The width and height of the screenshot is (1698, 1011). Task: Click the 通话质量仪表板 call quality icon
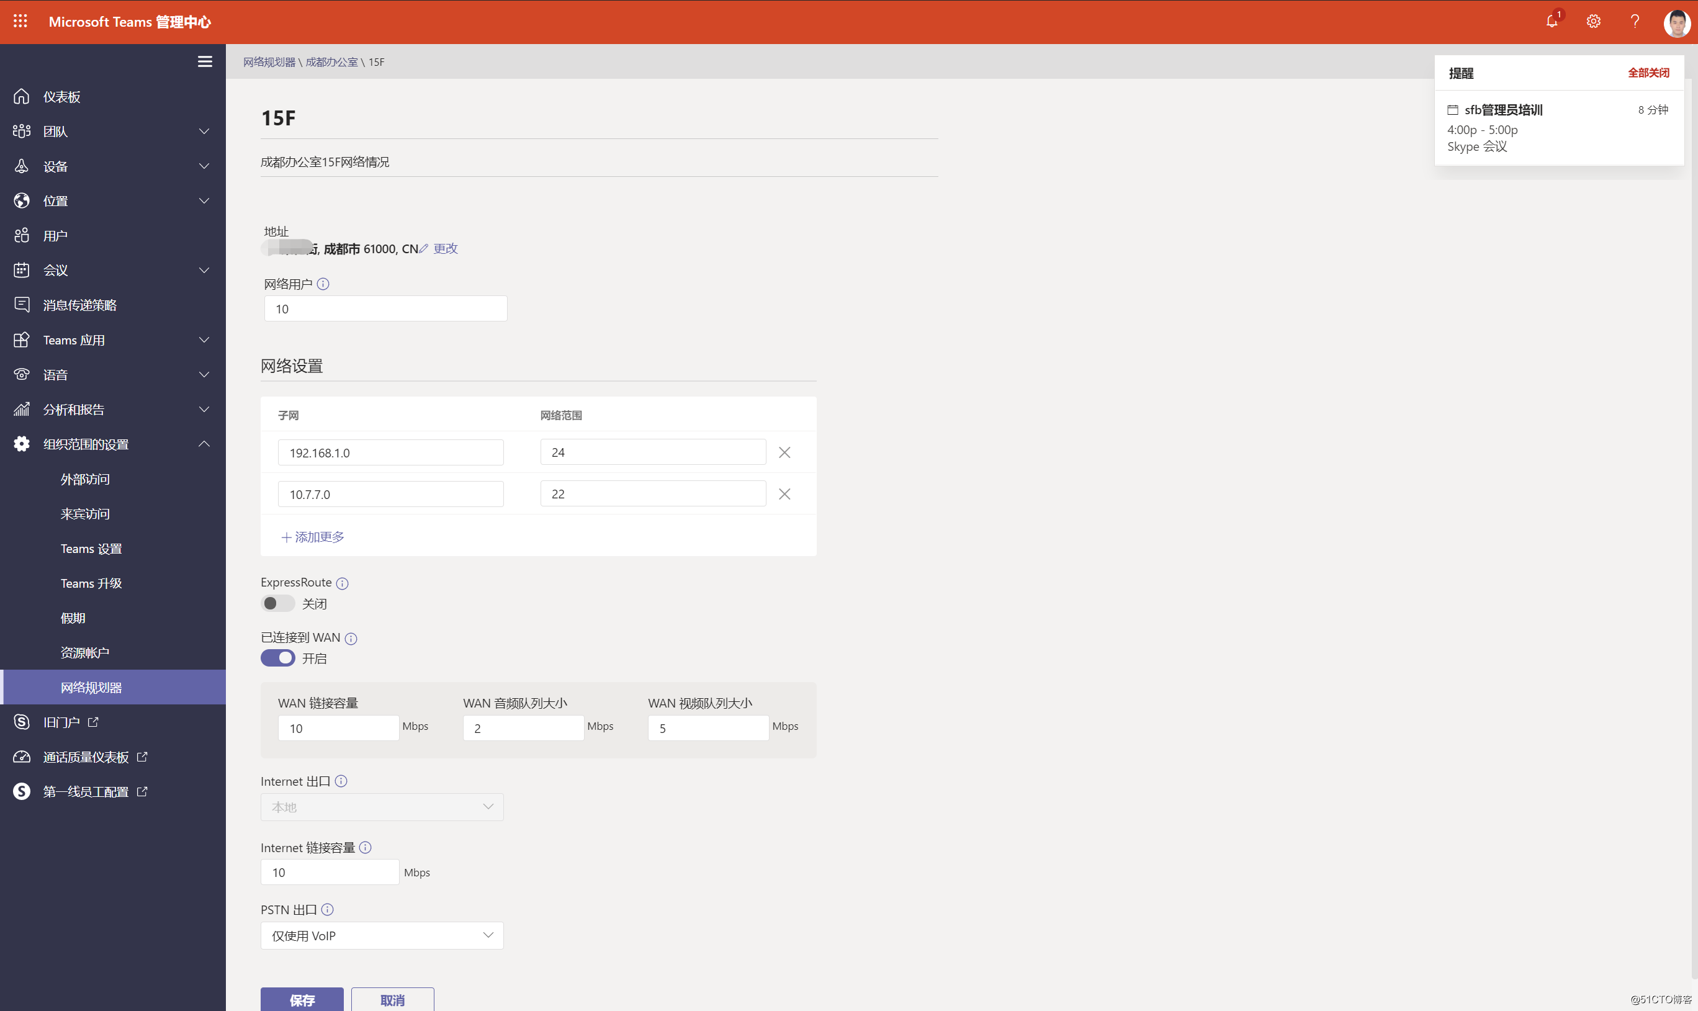22,755
